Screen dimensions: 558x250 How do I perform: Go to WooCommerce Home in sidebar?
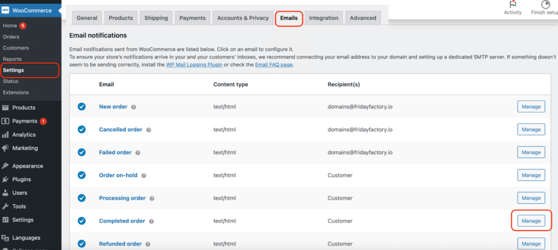(10, 26)
